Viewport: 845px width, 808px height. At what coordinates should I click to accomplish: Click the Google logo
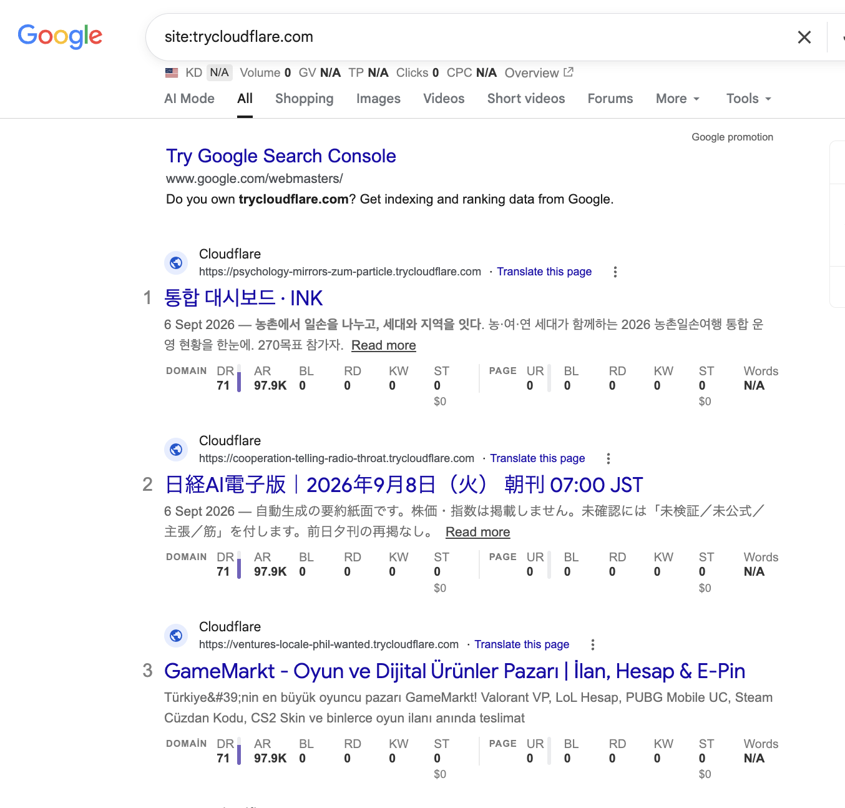coord(60,37)
